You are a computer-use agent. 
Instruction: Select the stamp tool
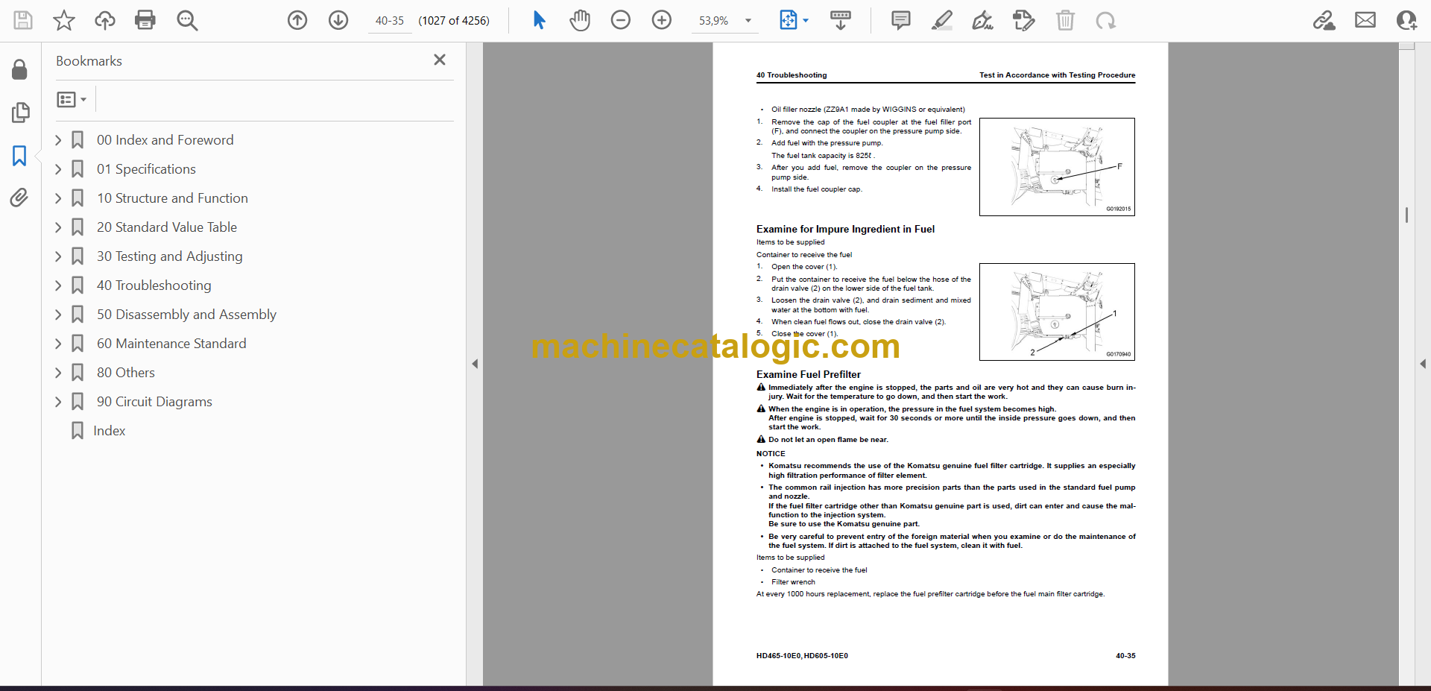[x=1024, y=20]
